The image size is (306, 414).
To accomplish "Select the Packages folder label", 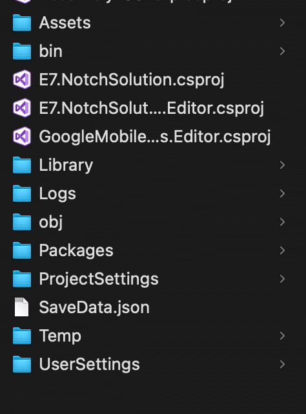I will (76, 251).
